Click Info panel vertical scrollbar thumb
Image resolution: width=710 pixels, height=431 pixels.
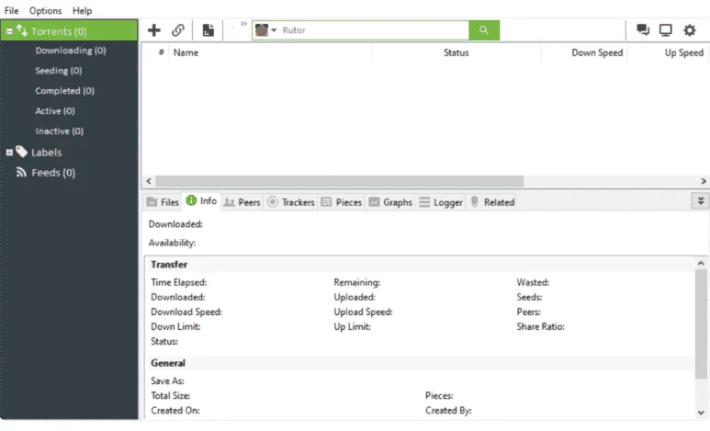coord(701,323)
